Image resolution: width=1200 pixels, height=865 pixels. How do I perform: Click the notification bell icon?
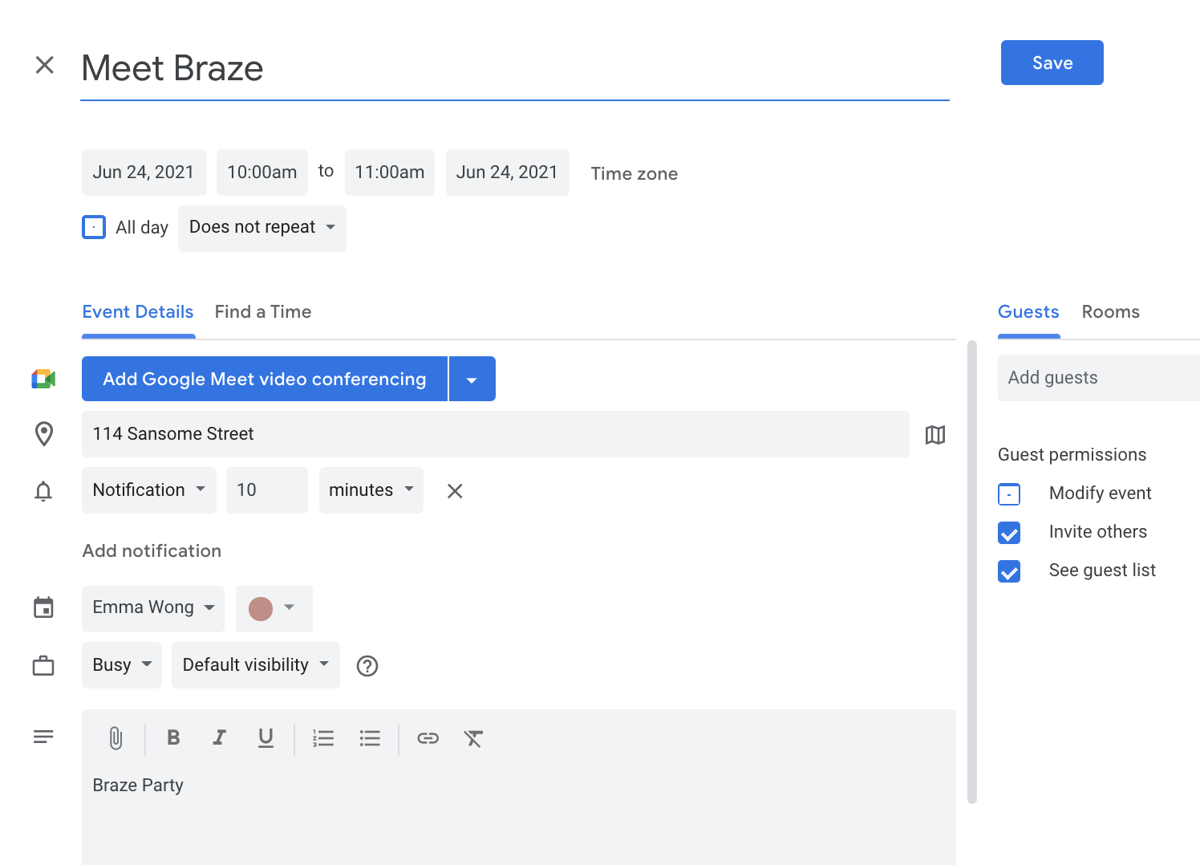(43, 491)
